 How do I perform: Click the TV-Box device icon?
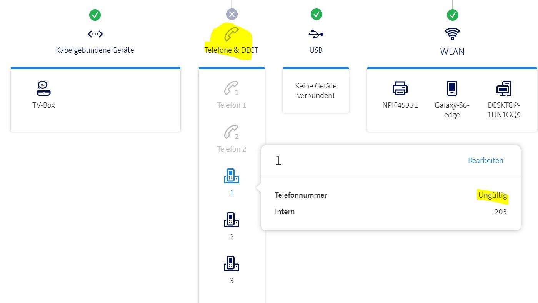43,88
